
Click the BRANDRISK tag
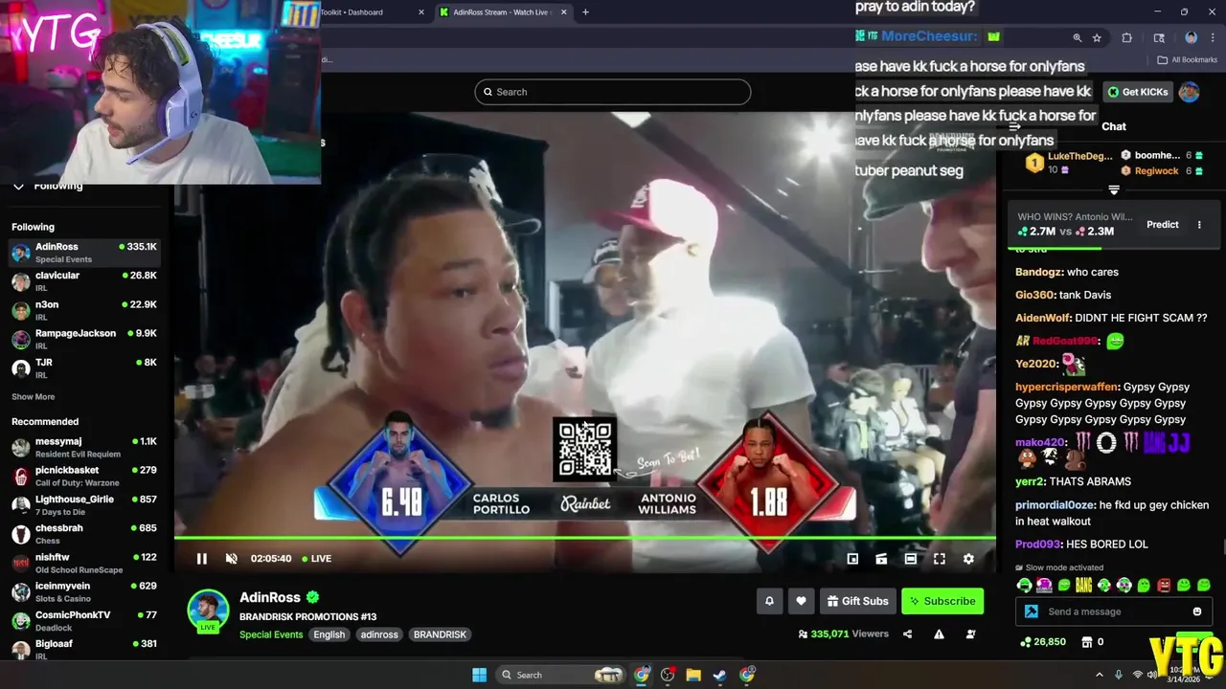tap(440, 634)
